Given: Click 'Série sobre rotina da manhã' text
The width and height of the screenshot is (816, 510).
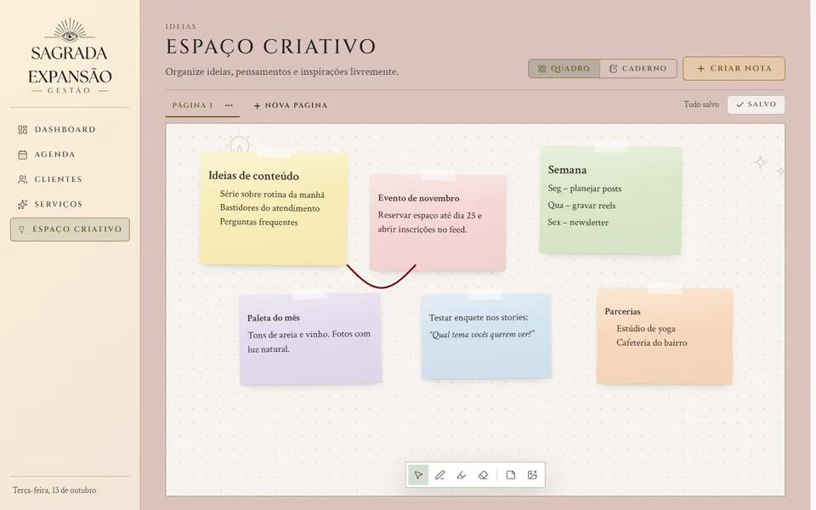Looking at the screenshot, I should pyautogui.click(x=272, y=195).
